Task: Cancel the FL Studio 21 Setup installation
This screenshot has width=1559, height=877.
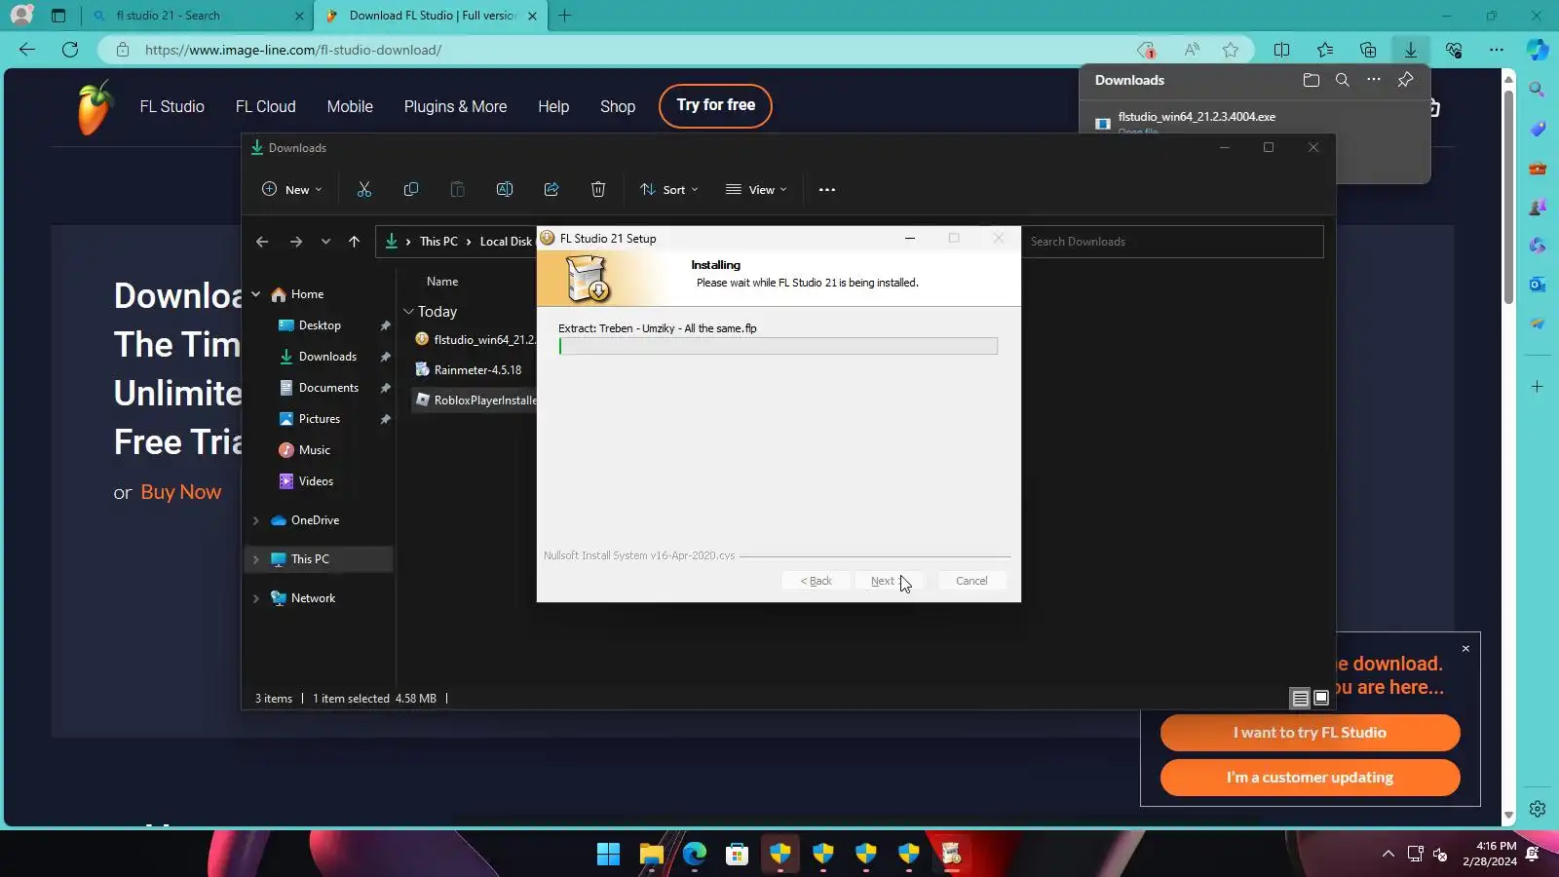Action: pyautogui.click(x=971, y=581)
